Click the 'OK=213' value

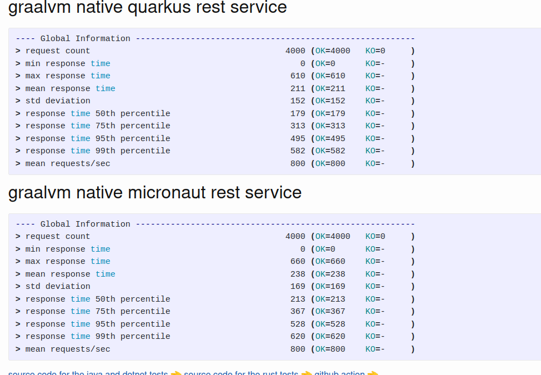(x=330, y=299)
